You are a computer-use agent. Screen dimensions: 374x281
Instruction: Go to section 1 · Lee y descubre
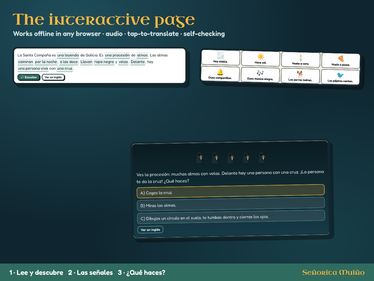[36, 273]
